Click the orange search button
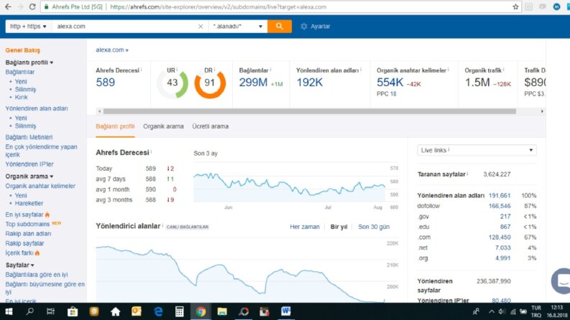This screenshot has width=570, height=320. pos(279,26)
